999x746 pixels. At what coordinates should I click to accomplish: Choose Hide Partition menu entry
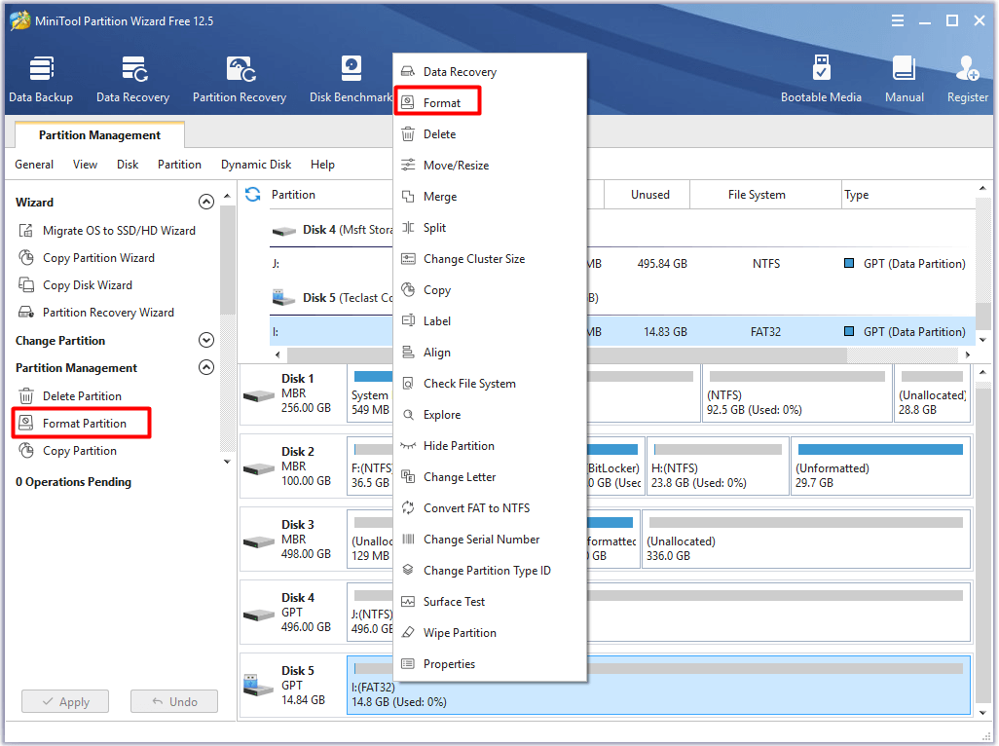490,447
